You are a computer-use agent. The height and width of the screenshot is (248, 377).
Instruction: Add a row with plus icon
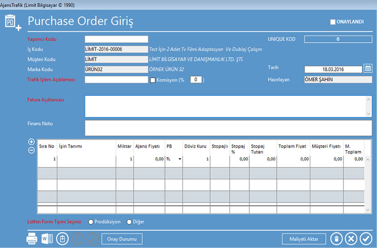point(31,142)
